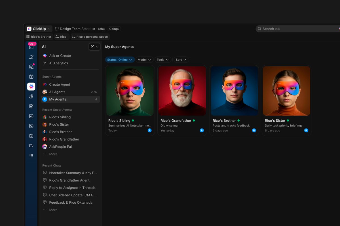
Task: Open the Dashboards chart icon in sidebar
Action: [x=31, y=116]
